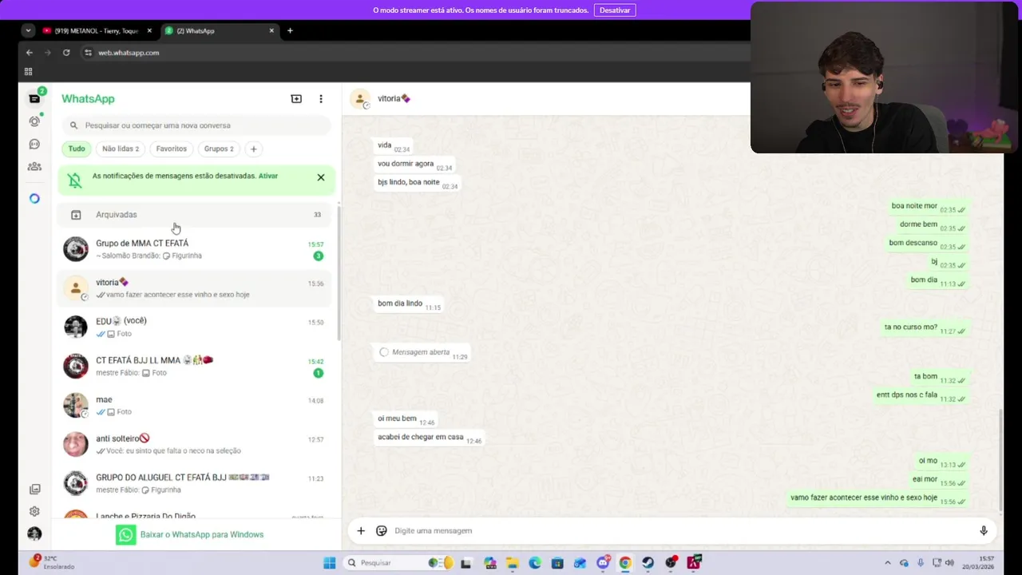Click the taskbar volume icon
Screen dimensions: 1022x575
pyautogui.click(x=949, y=563)
